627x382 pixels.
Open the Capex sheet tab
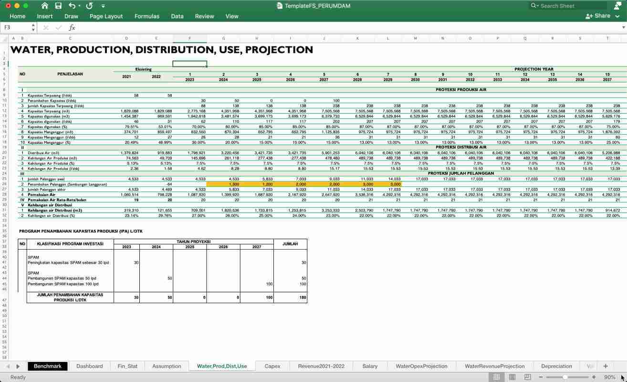click(272, 366)
